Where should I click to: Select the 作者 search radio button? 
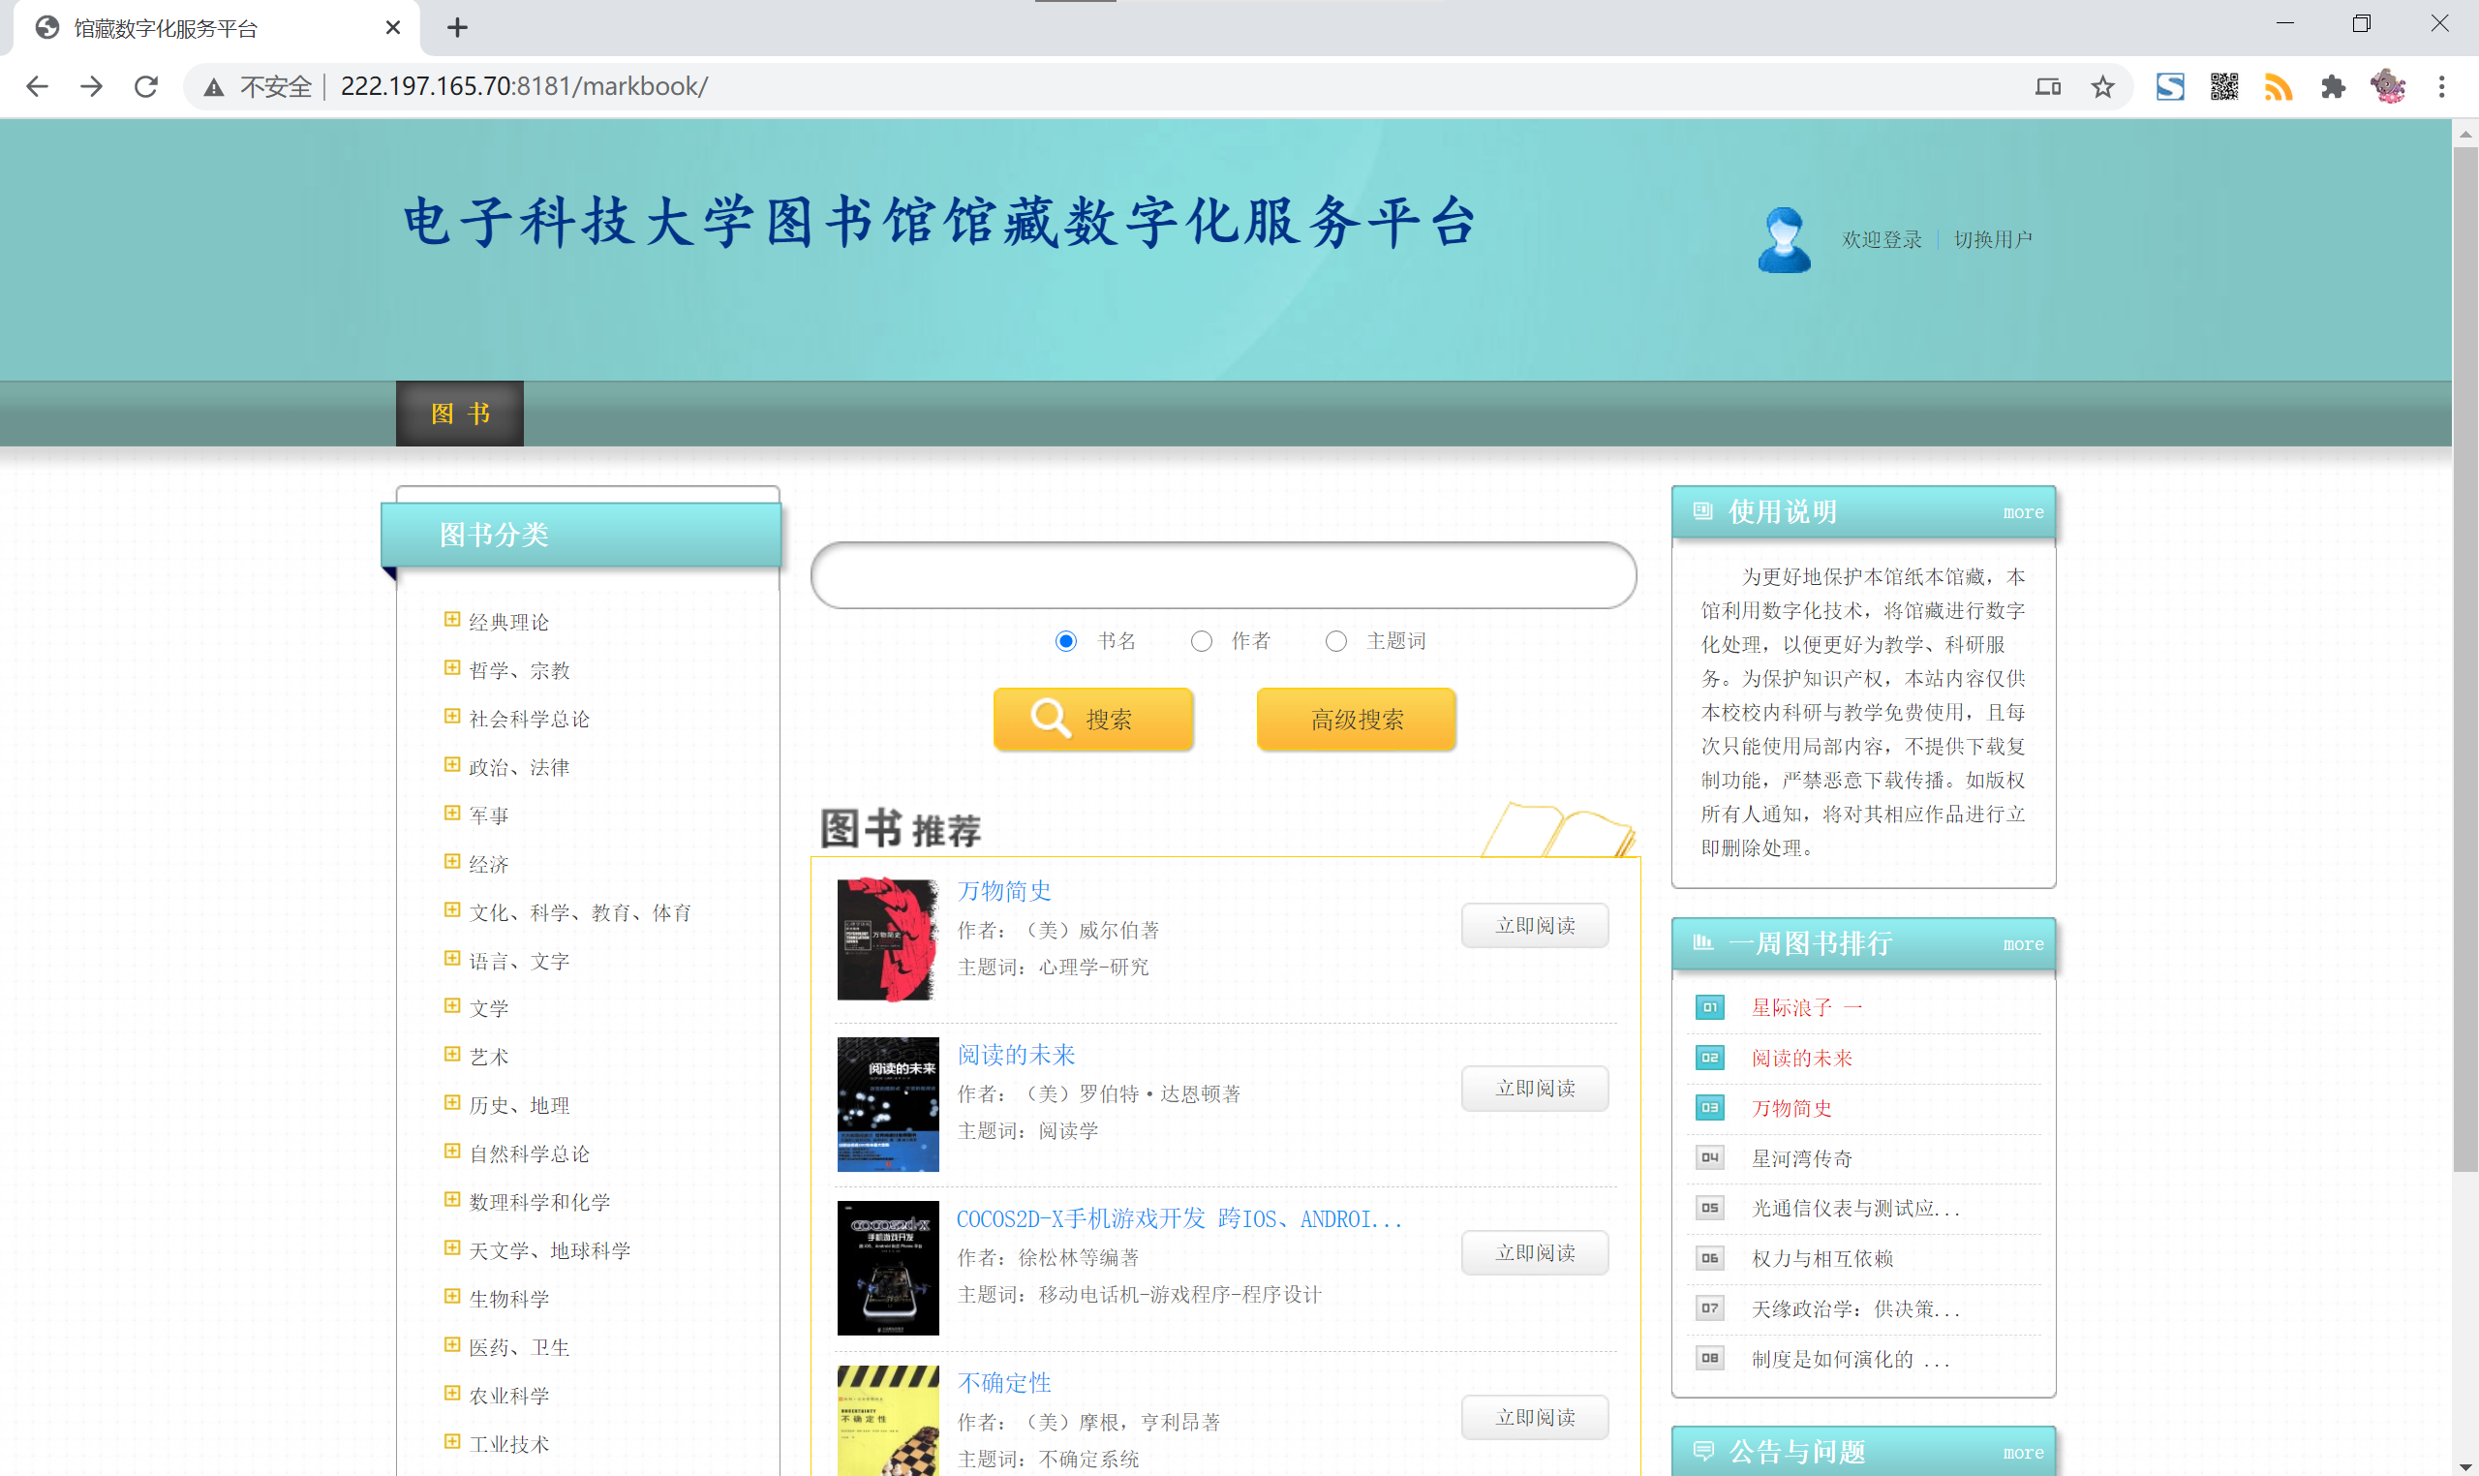tap(1201, 641)
